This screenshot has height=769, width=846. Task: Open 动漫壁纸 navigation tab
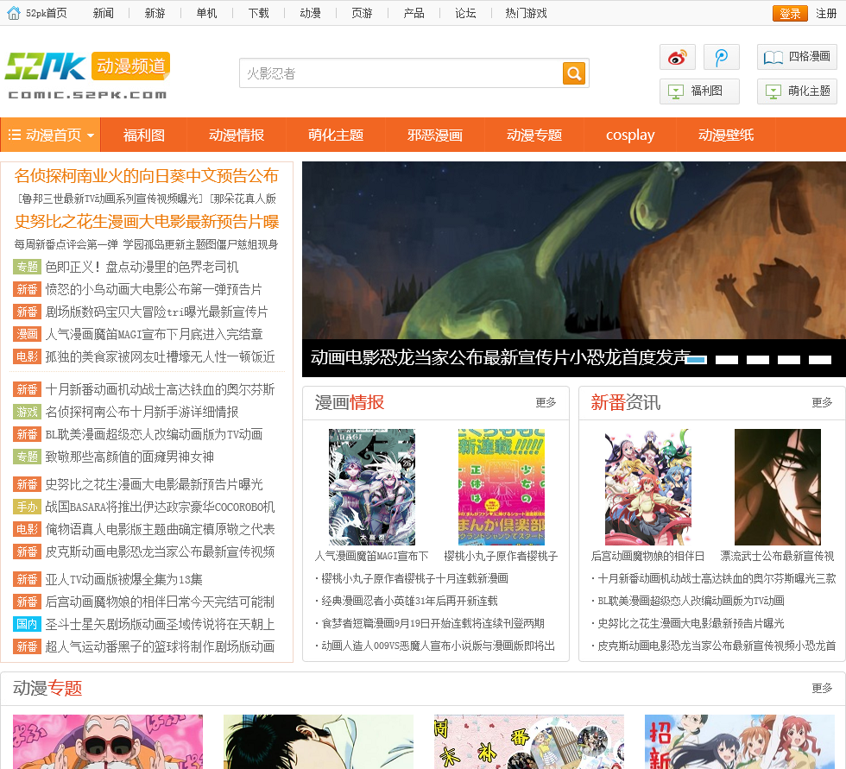726,135
